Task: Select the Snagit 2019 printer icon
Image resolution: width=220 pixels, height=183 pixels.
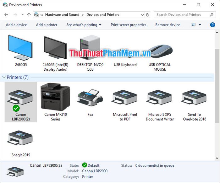Action: coord(20,138)
